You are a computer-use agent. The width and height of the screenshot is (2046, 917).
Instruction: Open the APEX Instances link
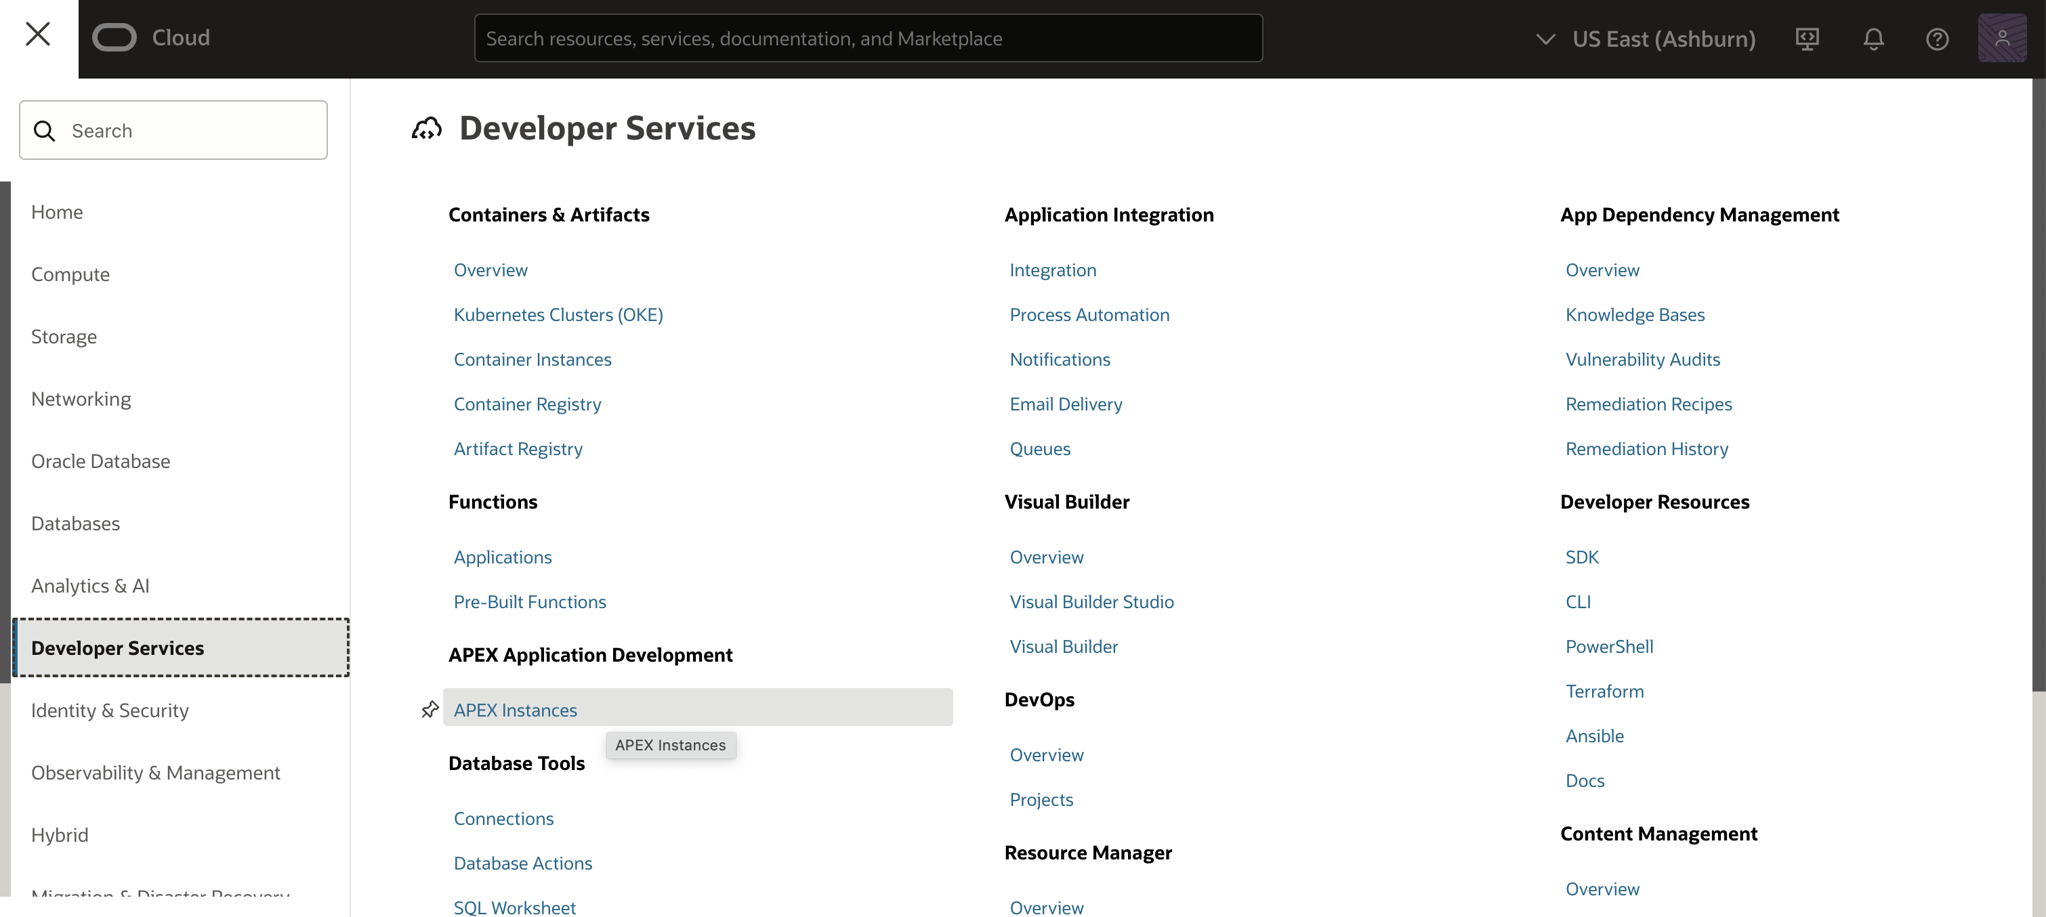[x=515, y=710]
